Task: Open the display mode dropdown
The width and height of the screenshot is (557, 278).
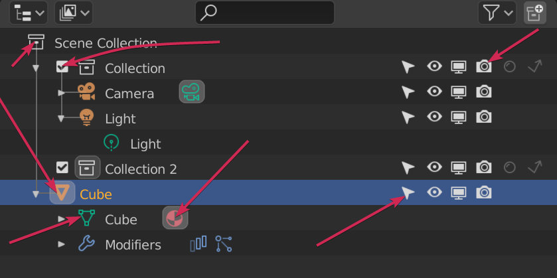Action: 74,13
